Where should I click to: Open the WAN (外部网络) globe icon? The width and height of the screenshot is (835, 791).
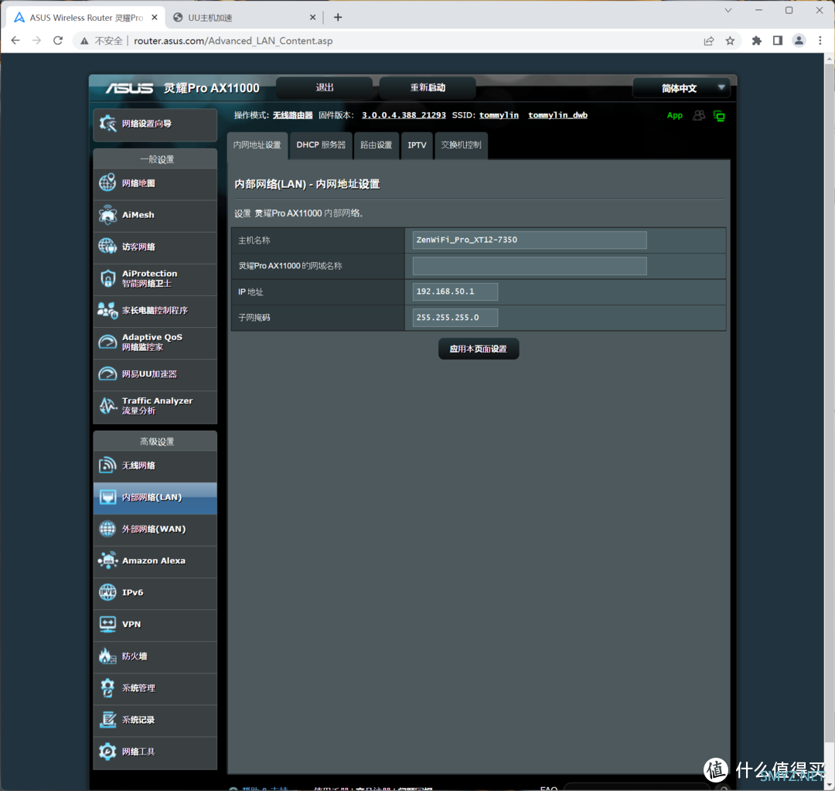pyautogui.click(x=107, y=529)
